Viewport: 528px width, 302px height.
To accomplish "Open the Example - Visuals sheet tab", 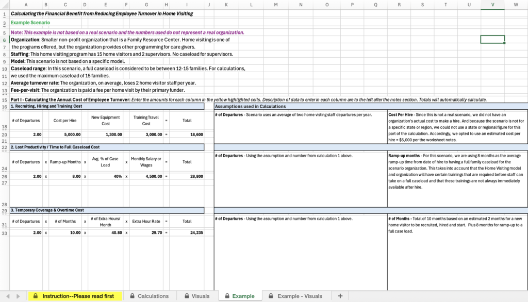I will coord(295,296).
